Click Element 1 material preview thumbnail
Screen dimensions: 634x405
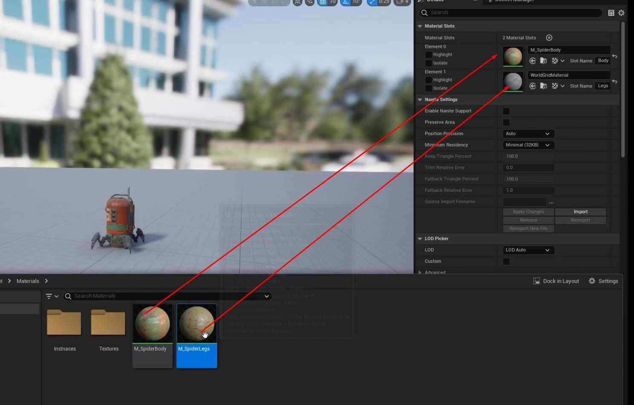pyautogui.click(x=513, y=81)
